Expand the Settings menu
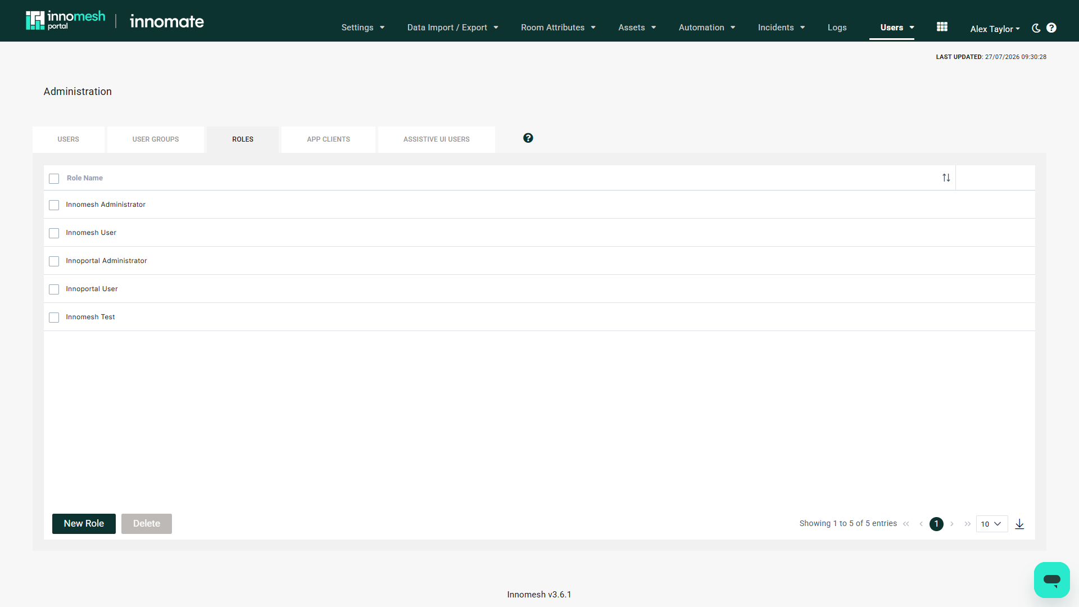The width and height of the screenshot is (1079, 607). (363, 28)
